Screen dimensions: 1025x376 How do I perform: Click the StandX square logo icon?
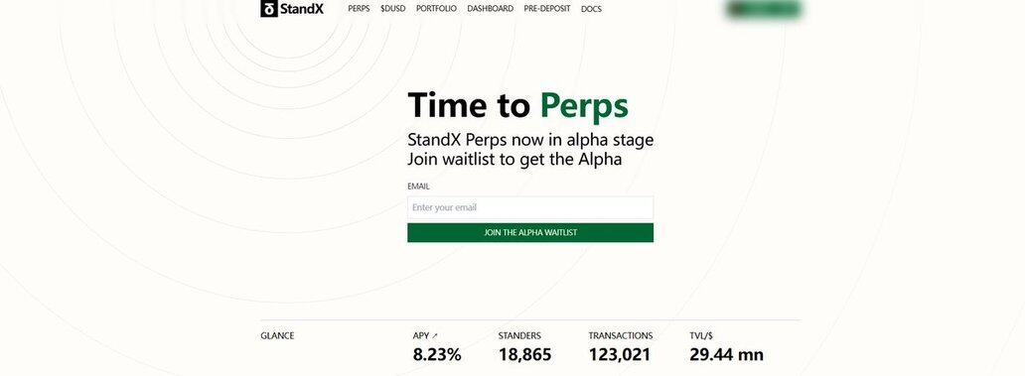[x=269, y=9]
